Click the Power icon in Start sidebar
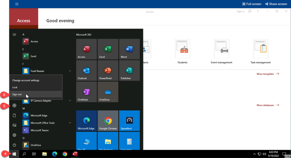Screen dimensions: 291x158 click(x=14, y=145)
